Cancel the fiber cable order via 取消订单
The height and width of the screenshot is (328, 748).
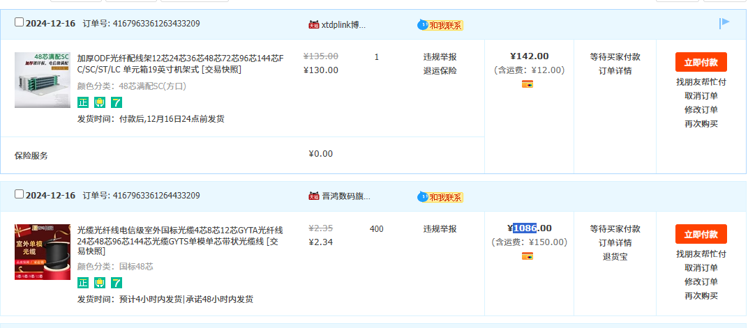point(701,267)
